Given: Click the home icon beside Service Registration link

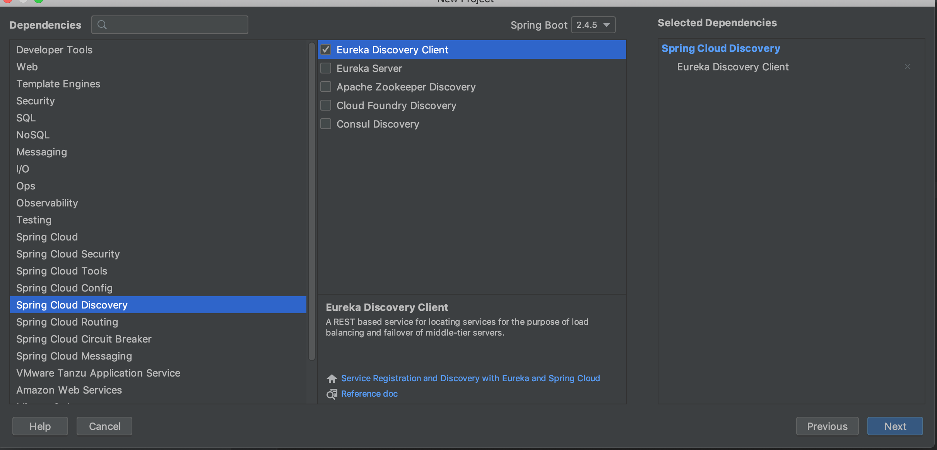Looking at the screenshot, I should click(x=332, y=378).
